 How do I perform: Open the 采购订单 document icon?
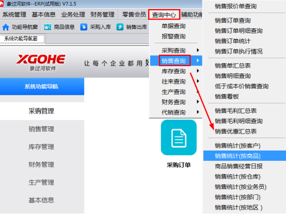[x=179, y=138]
